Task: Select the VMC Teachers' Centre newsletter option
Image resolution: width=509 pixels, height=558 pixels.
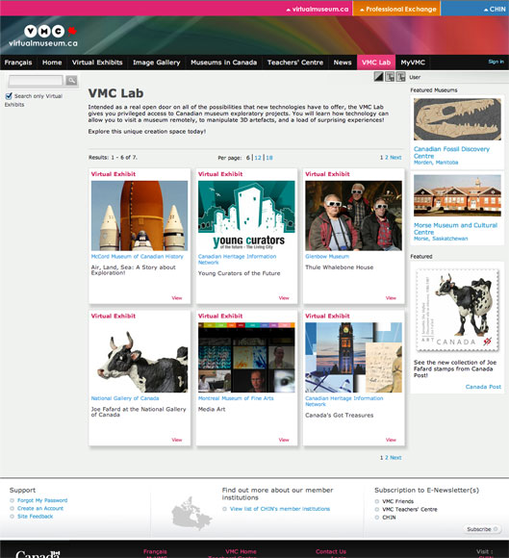Action: click(376, 509)
